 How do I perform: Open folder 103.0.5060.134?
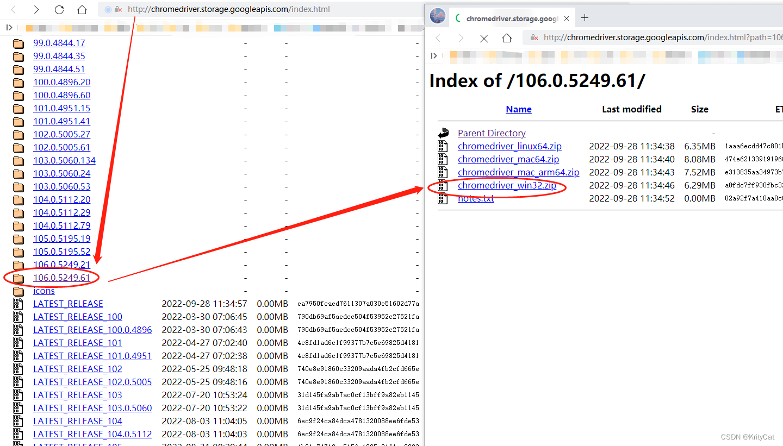click(64, 160)
